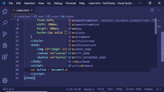Click the errors count icon in status bar
This screenshot has width=164, height=92.
coord(4,89)
